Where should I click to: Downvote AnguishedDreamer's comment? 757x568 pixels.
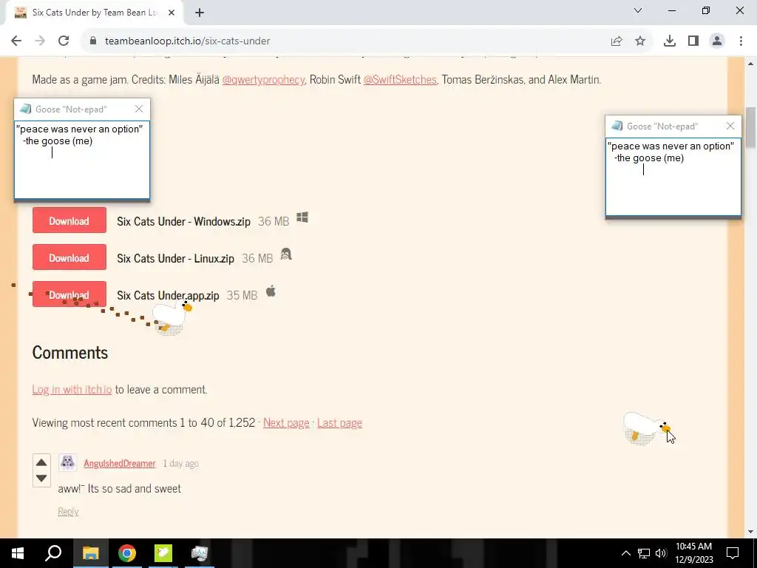click(x=41, y=479)
